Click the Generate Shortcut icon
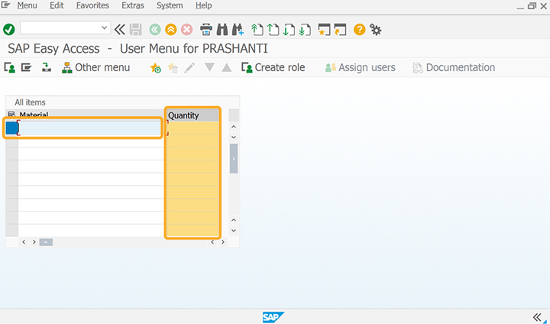The width and height of the screenshot is (550, 324). 340,30
